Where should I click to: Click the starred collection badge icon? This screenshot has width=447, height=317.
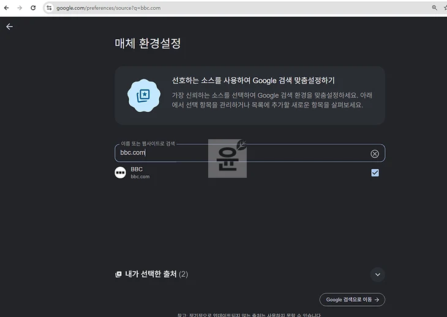pyautogui.click(x=144, y=96)
